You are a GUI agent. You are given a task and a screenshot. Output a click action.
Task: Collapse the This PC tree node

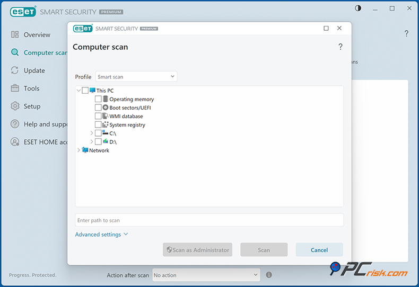click(78, 91)
